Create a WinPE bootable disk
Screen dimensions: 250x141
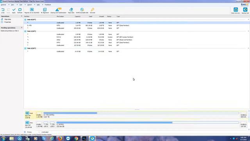tap(82, 11)
